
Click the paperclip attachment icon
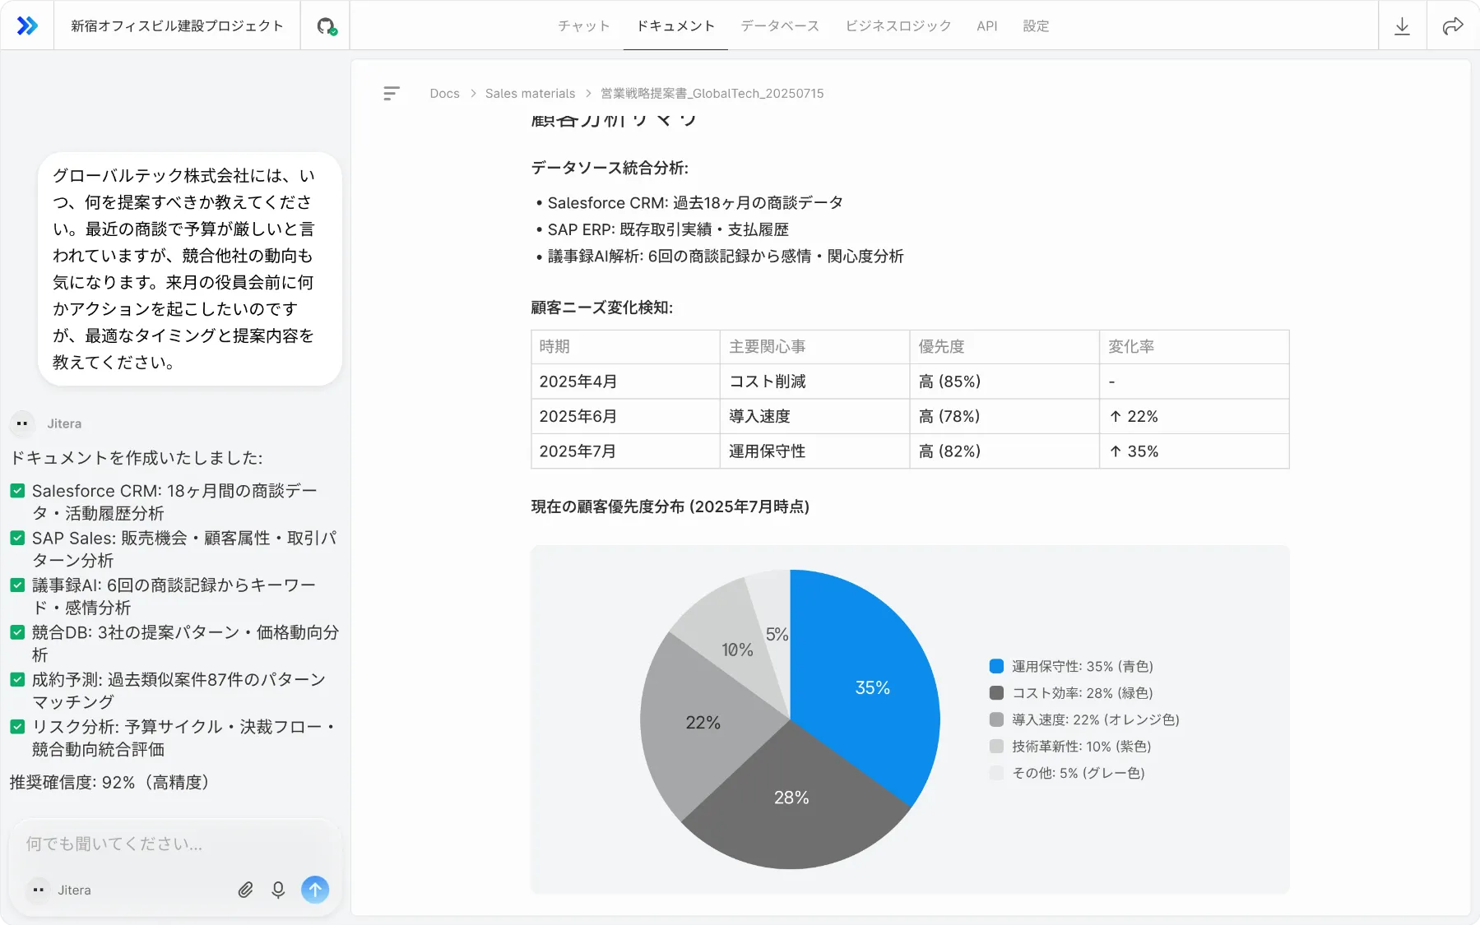click(x=245, y=890)
